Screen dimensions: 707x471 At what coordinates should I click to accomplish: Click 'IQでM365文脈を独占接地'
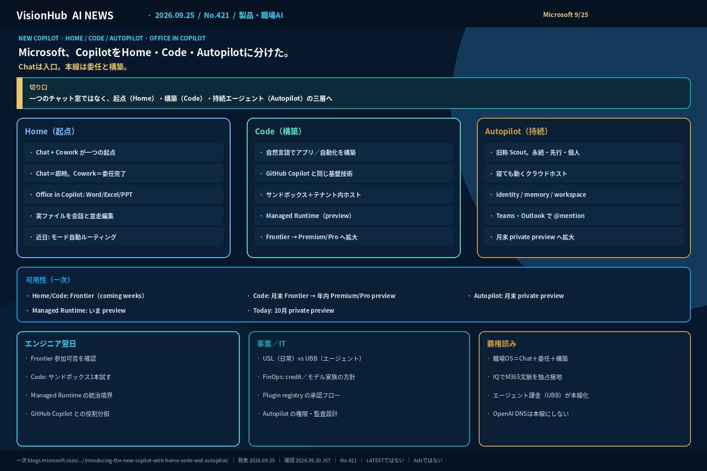coord(527,377)
